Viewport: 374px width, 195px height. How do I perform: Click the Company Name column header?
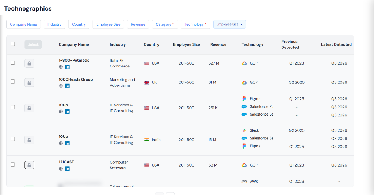pyautogui.click(x=74, y=44)
